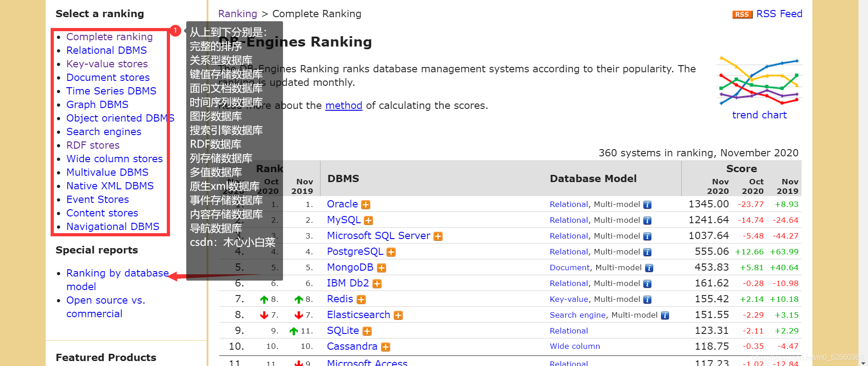Viewport: 868px width, 366px height.
Task: Click info icon in IBM Db2 row
Action: click(x=647, y=284)
